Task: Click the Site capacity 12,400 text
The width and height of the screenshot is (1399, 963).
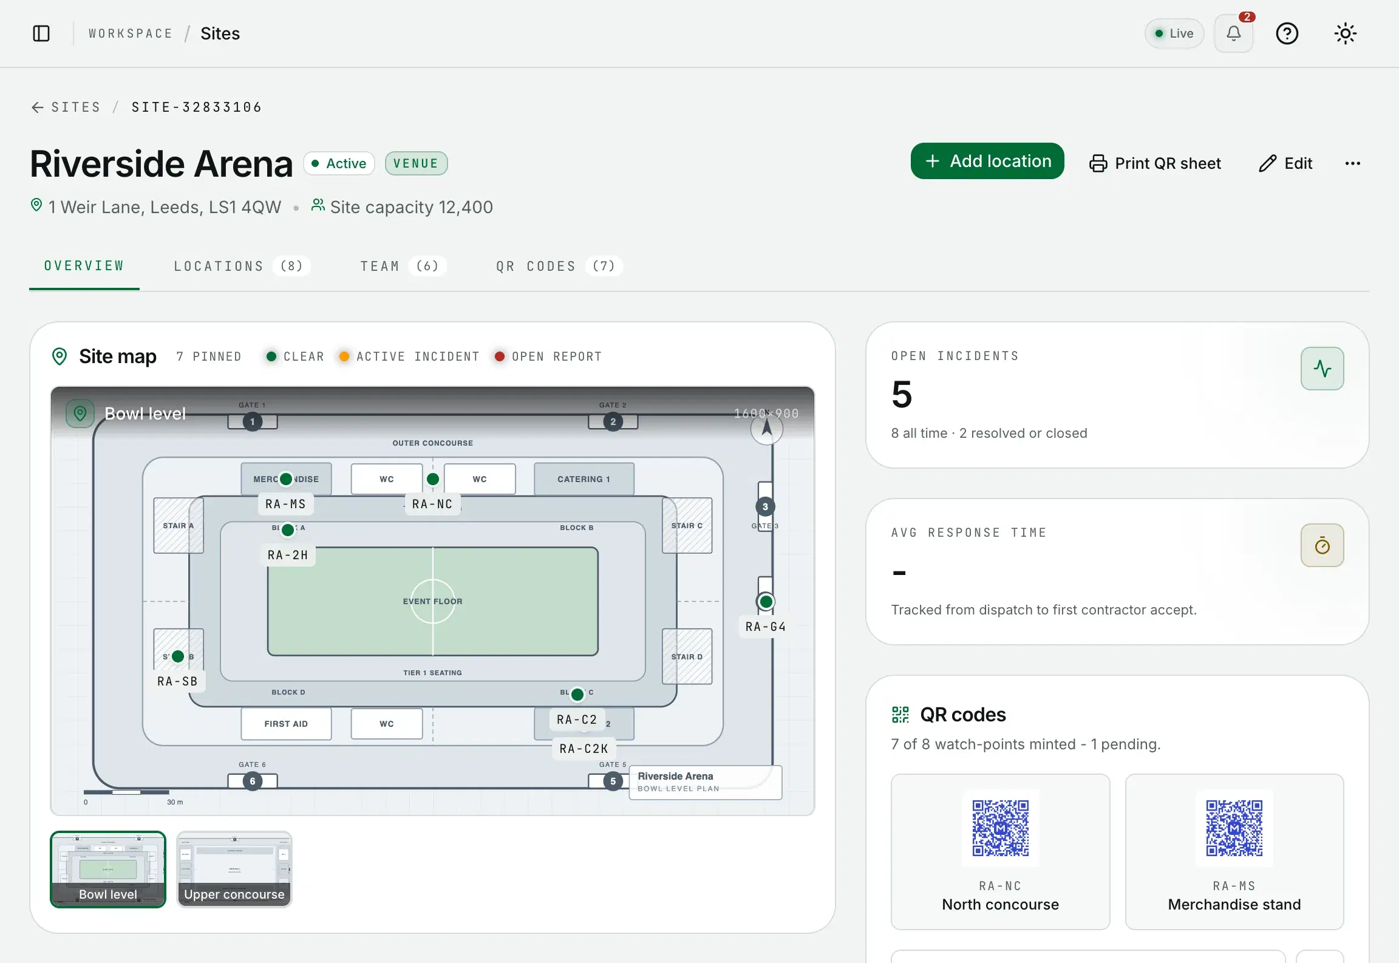Action: tap(412, 207)
